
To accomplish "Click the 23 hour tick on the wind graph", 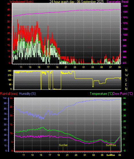I will 75,67.
